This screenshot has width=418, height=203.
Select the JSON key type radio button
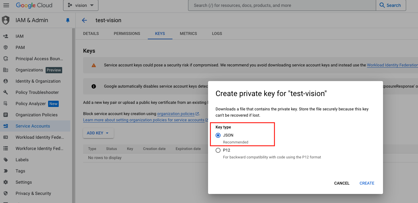218,135
